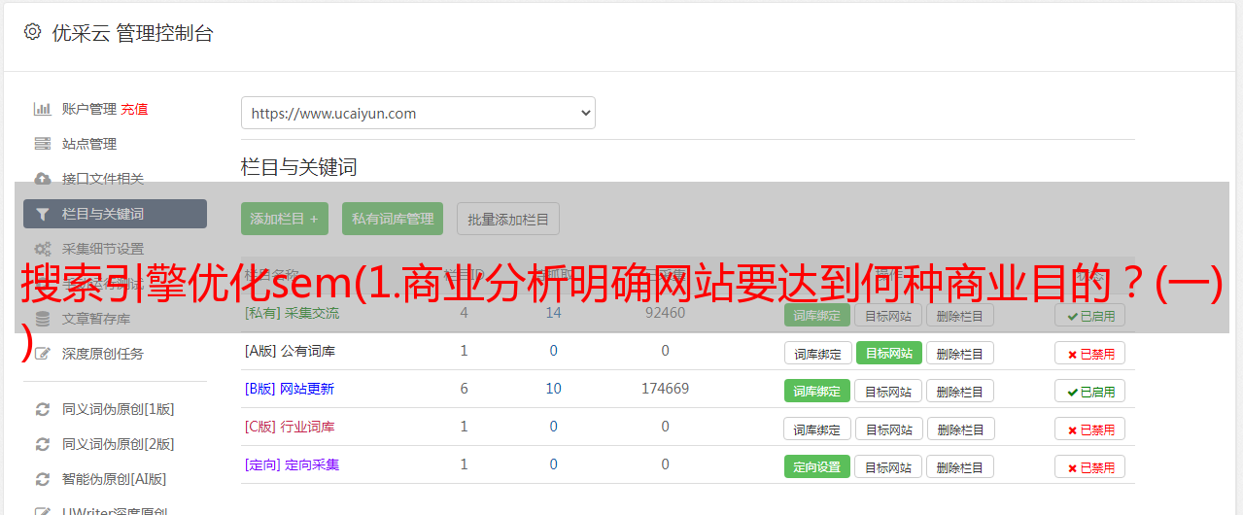Click green 目标网站 in the 公有词库 row
This screenshot has width=1243, height=515.
[888, 353]
